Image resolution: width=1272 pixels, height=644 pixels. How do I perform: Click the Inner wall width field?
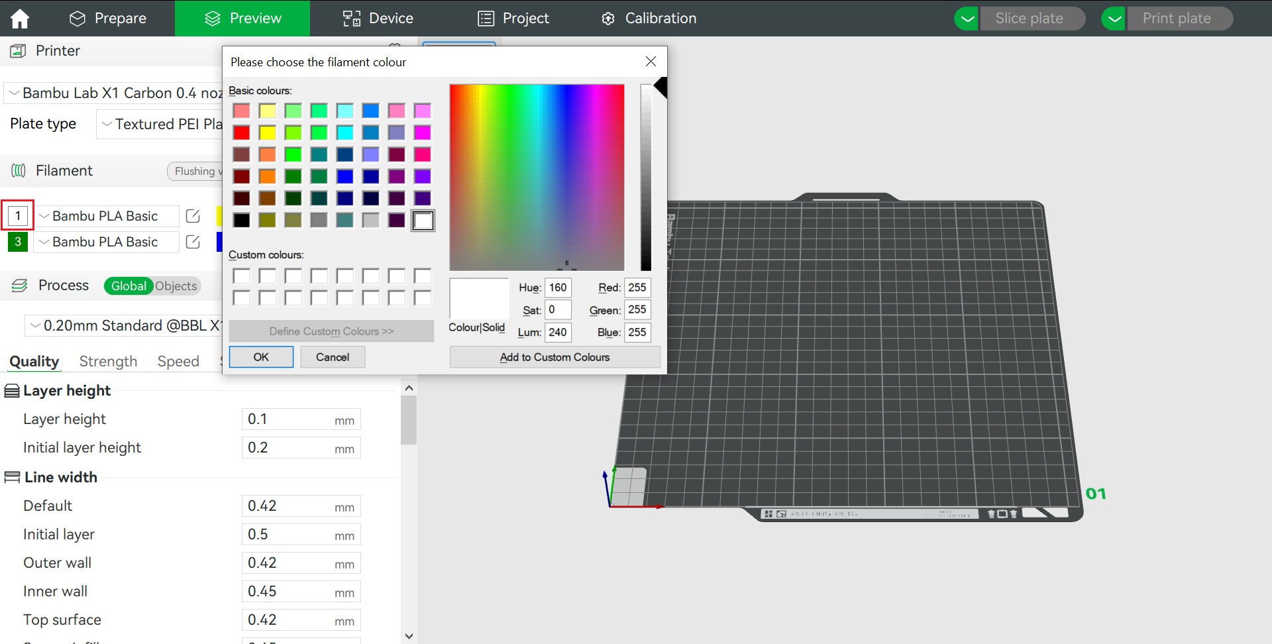coord(301,592)
